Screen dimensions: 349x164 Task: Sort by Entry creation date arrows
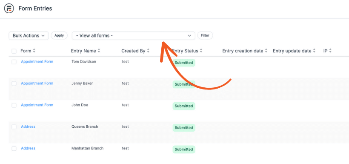266,51
